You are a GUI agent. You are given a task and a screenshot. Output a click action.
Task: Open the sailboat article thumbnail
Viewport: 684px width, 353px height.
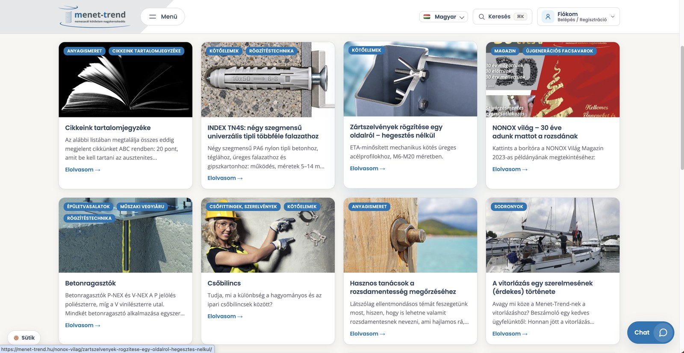(553, 235)
